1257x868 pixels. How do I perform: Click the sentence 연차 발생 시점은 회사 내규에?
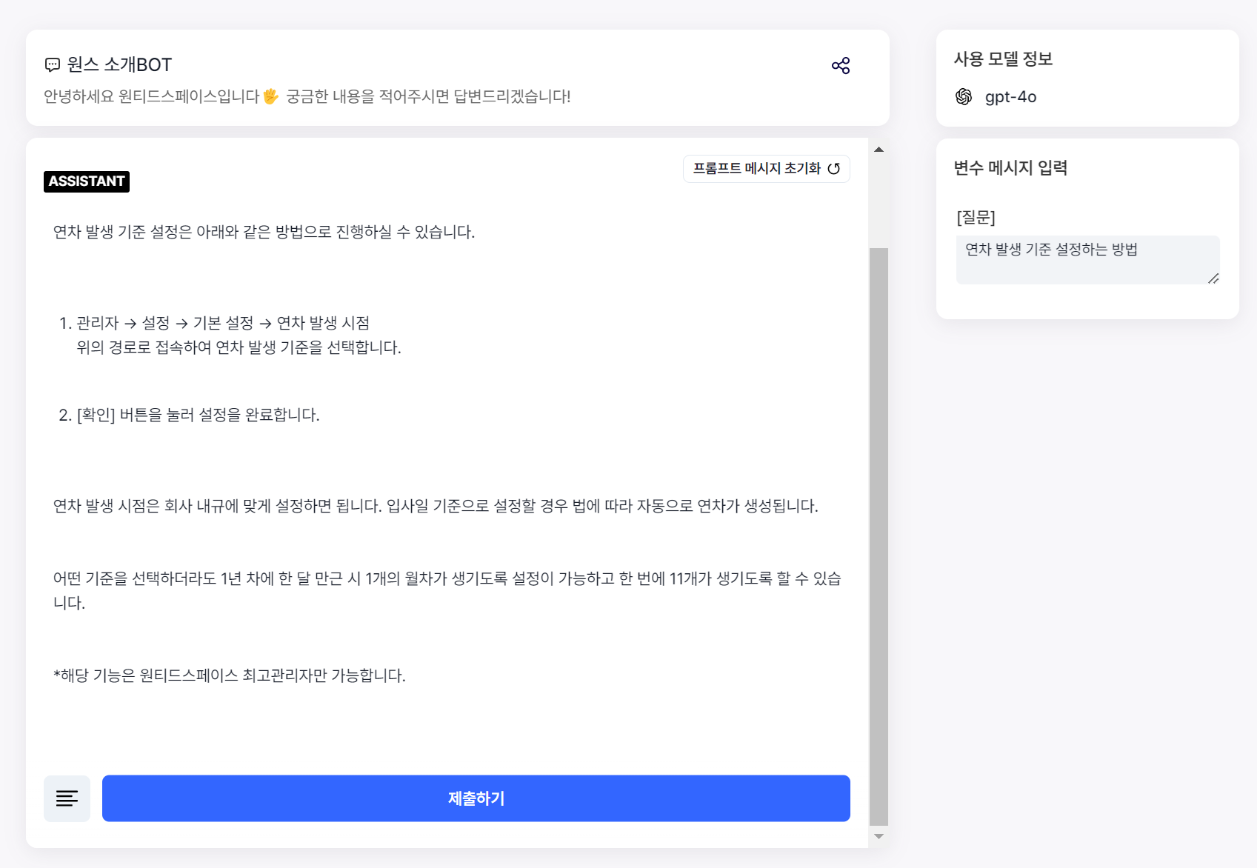tap(436, 506)
